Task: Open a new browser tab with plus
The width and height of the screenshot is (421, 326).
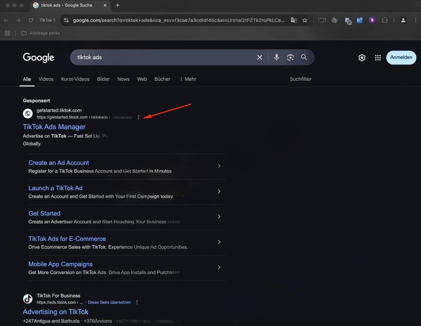Action: point(117,5)
